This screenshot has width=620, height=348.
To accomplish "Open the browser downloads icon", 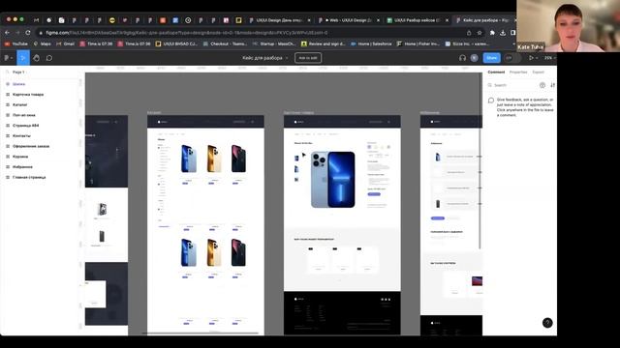I will [503, 33].
